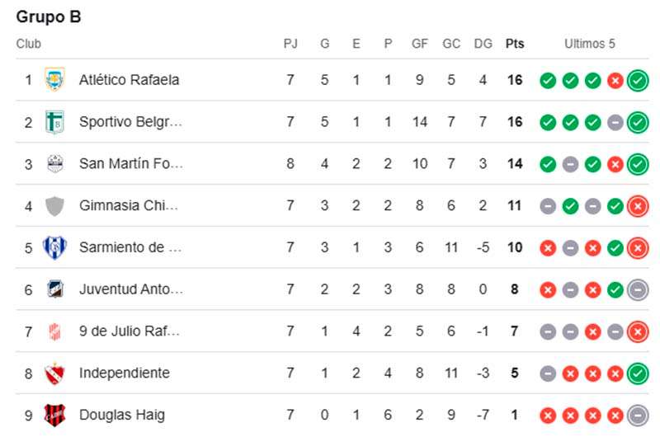
Task: Click the San Martín Formosa crest
Action: 54,163
